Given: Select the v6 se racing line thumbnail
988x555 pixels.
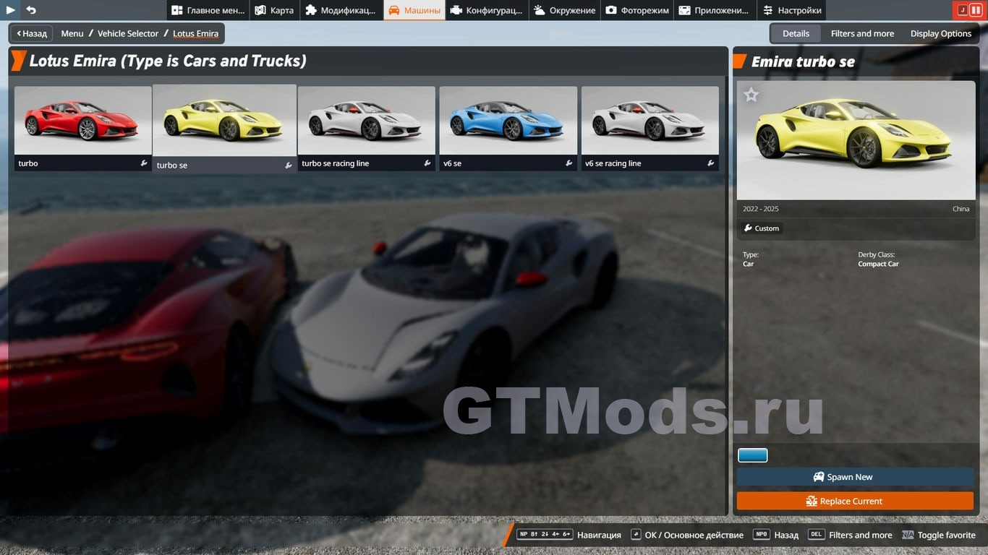Looking at the screenshot, I should [650, 120].
